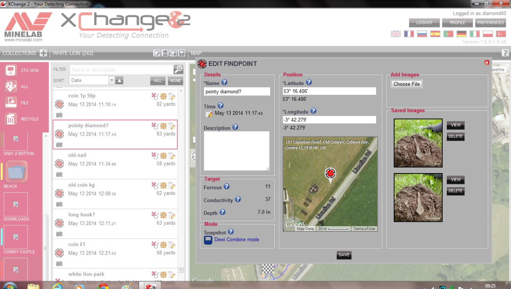Close the Edit Findpoint dialog
This screenshot has height=289, width=511.
click(x=487, y=62)
